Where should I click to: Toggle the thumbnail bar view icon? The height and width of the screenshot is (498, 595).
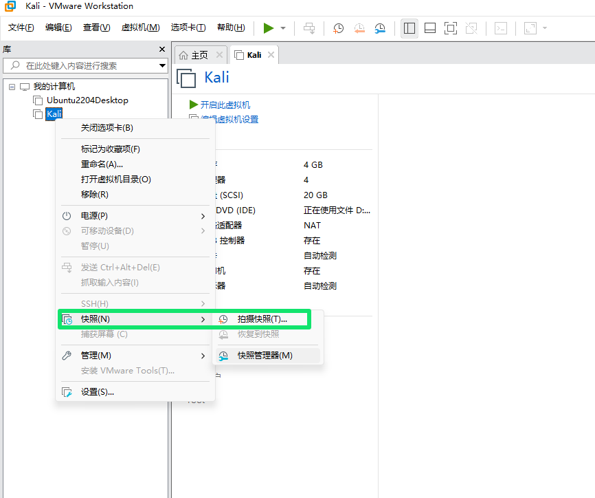pyautogui.click(x=430, y=28)
